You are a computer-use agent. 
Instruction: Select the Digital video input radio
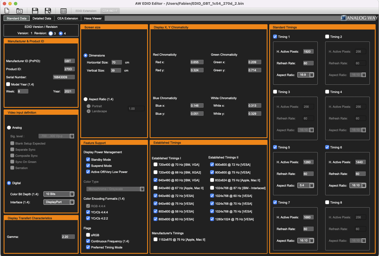9,183
